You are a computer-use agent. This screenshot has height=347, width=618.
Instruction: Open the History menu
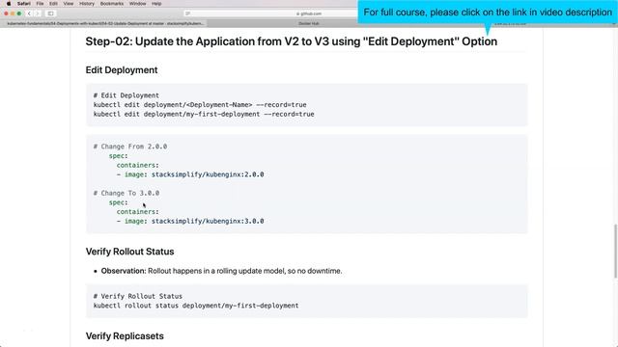tap(87, 4)
